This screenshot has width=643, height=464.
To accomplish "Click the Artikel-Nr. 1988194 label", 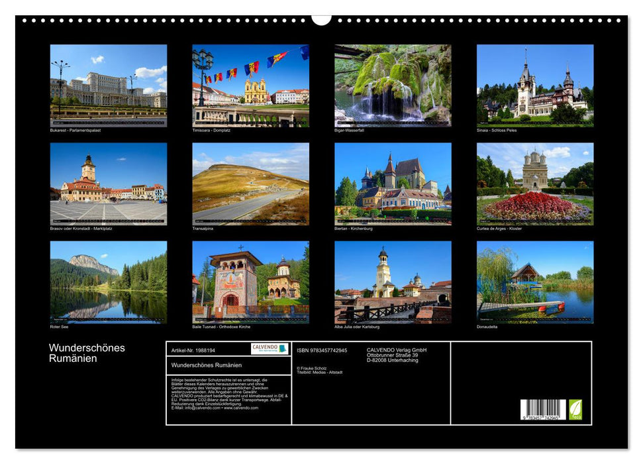I will click(x=193, y=350).
